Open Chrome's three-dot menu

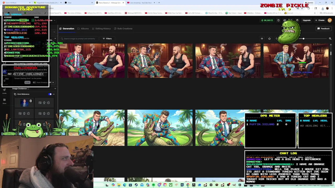(332, 8)
